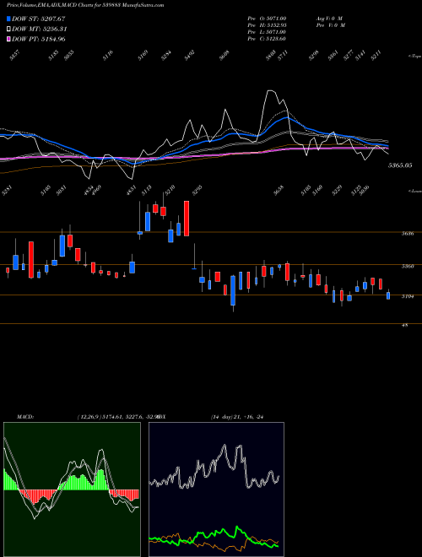Screen dimensions: 422x557
Task: Click the tall red candle at the far right of the upper cluster
Action: tap(187, 219)
